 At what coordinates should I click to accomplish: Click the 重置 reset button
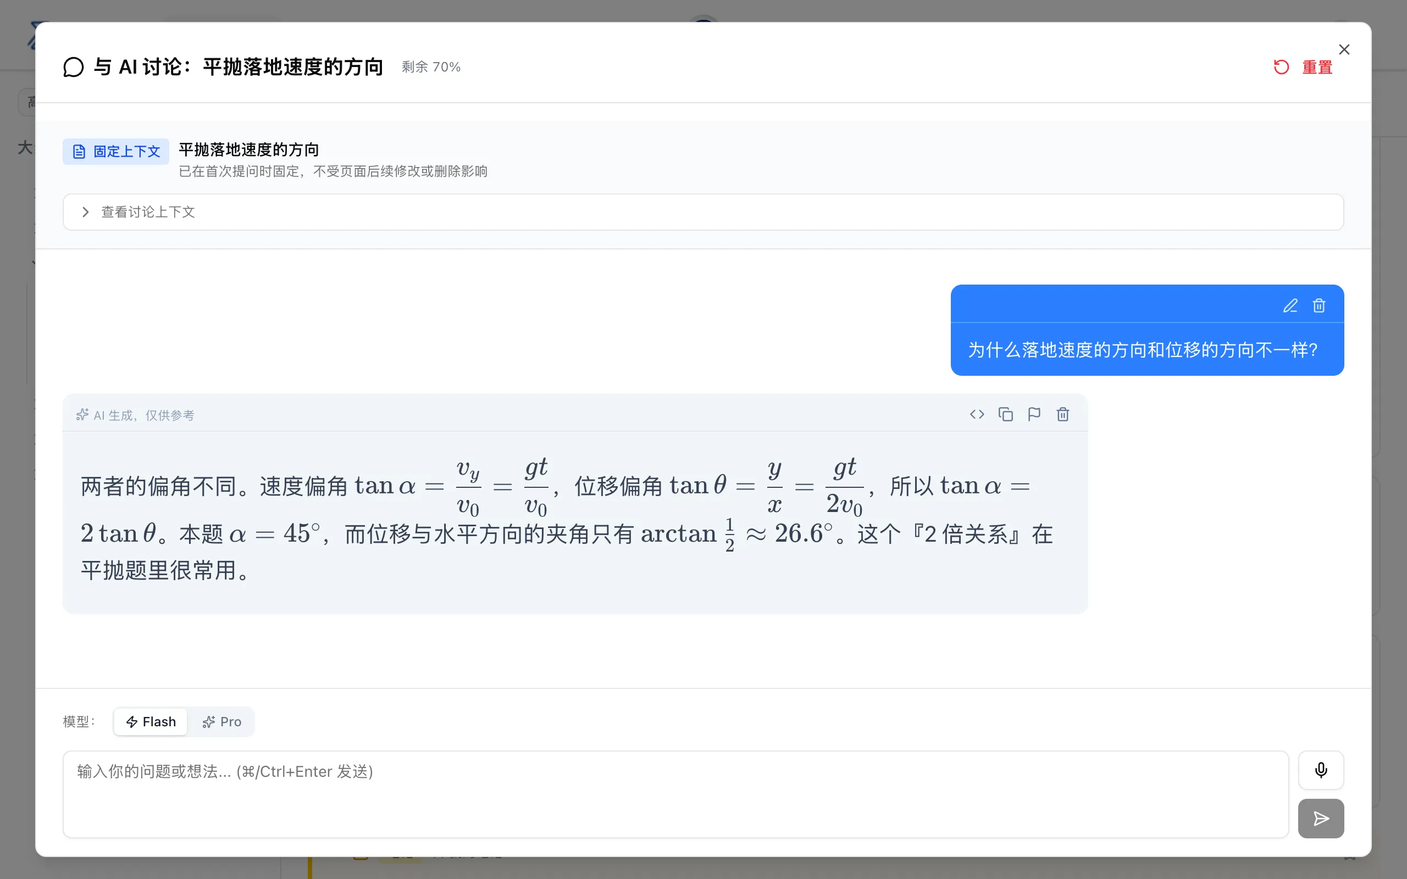(1303, 68)
